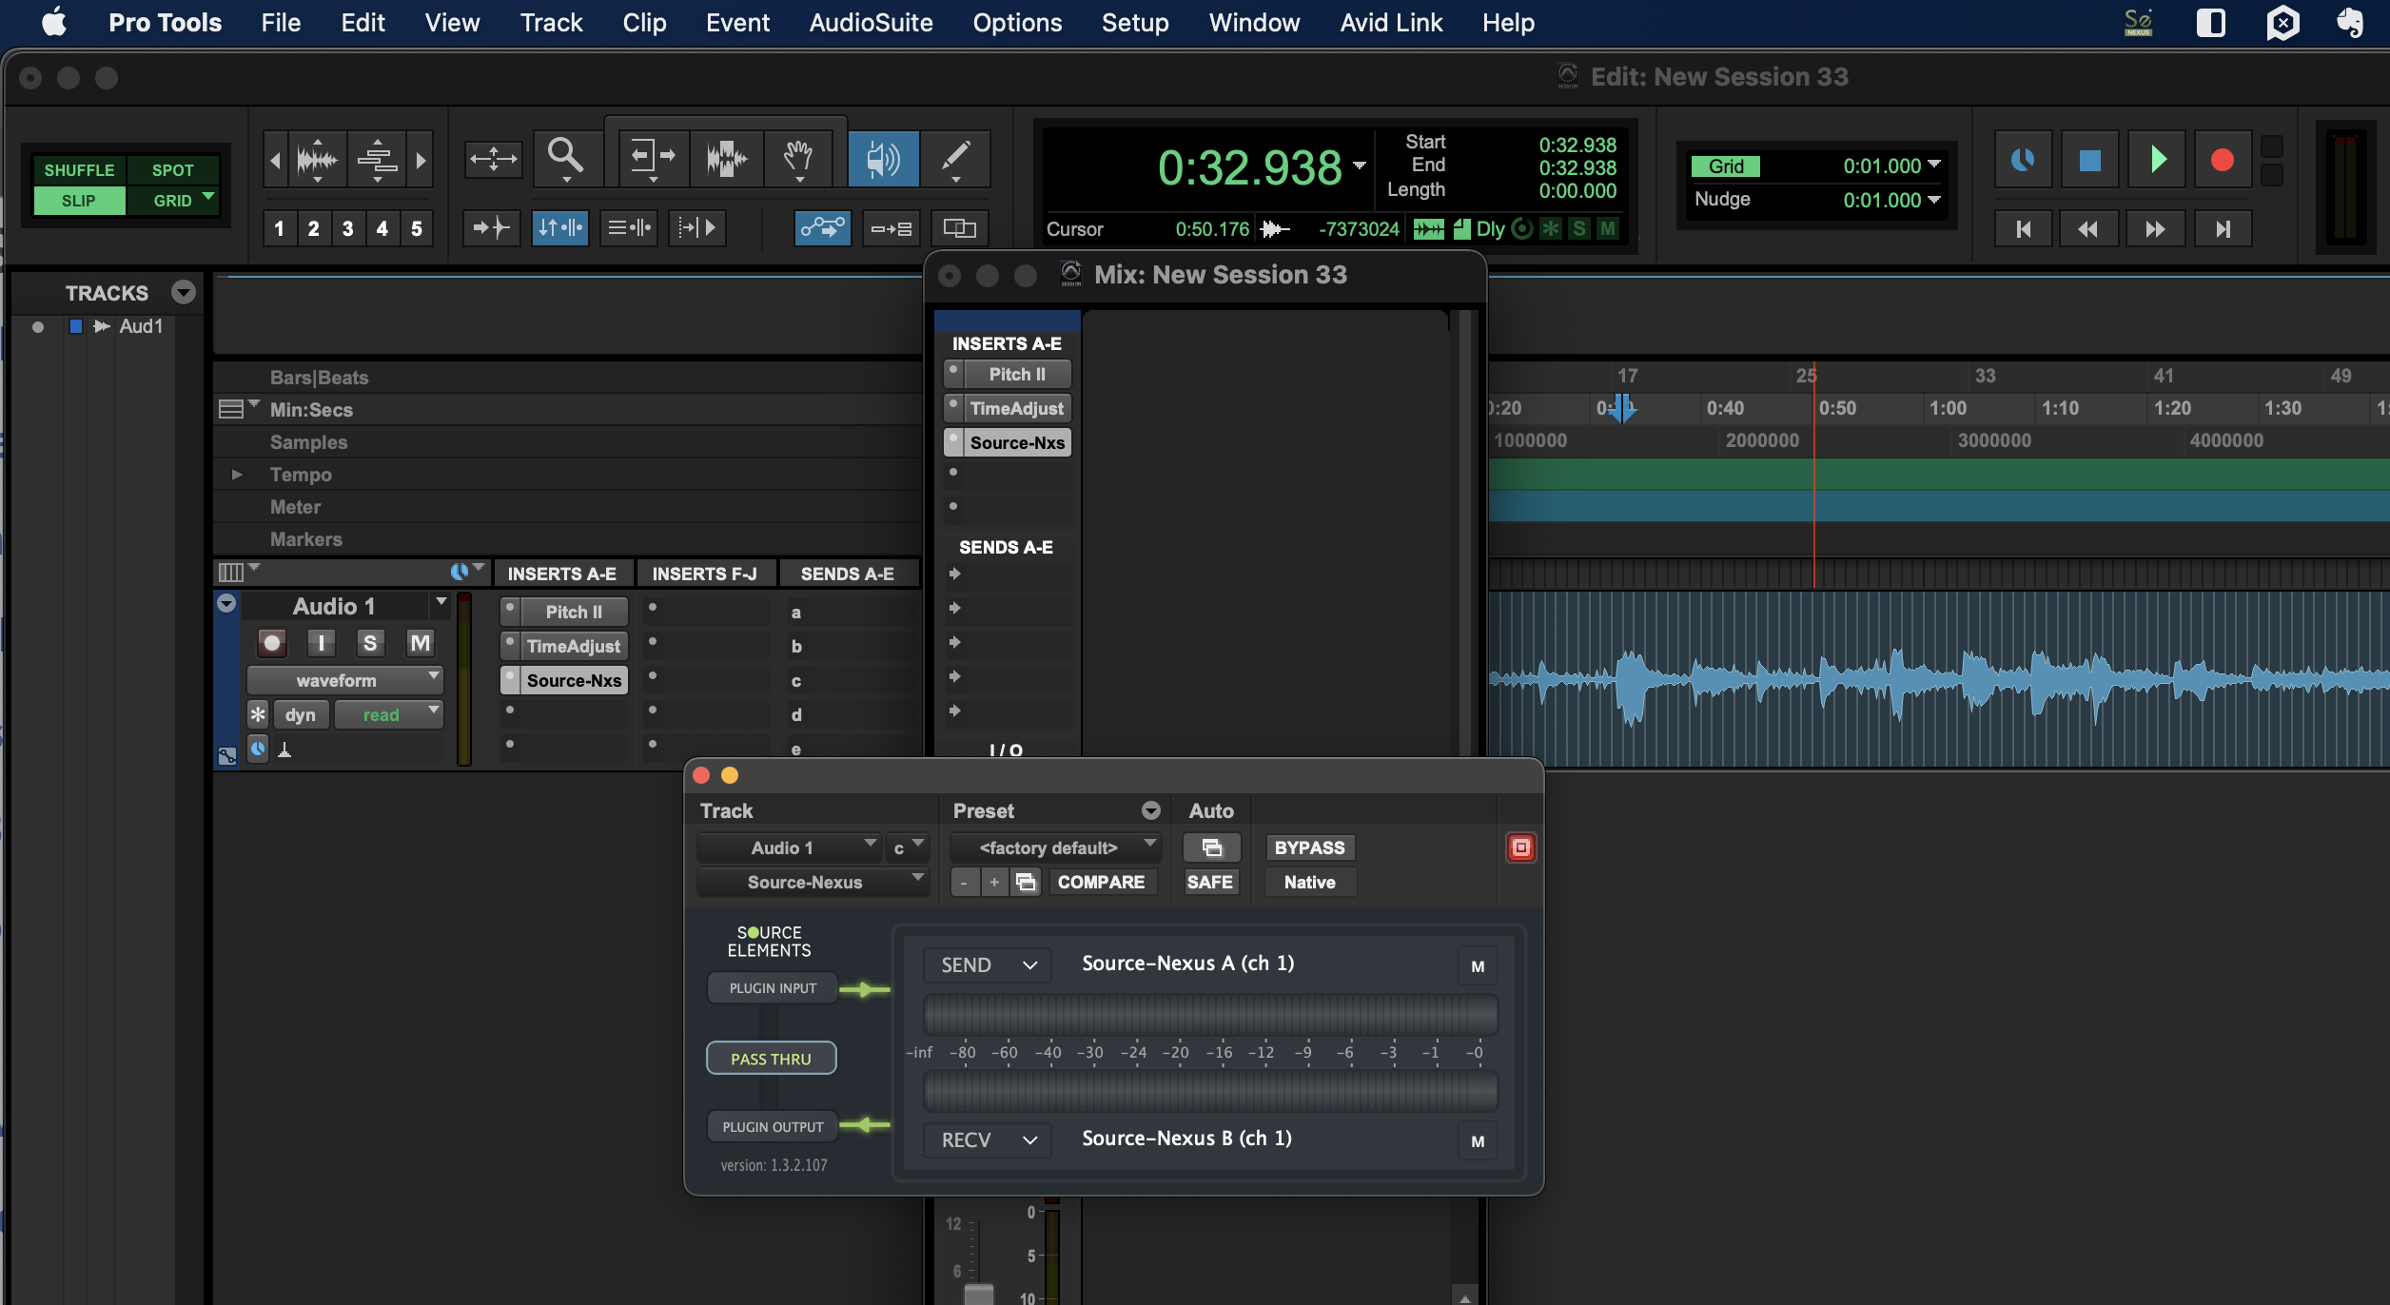Record-enable the Audio 1 track
The height and width of the screenshot is (1305, 2390).
272,644
